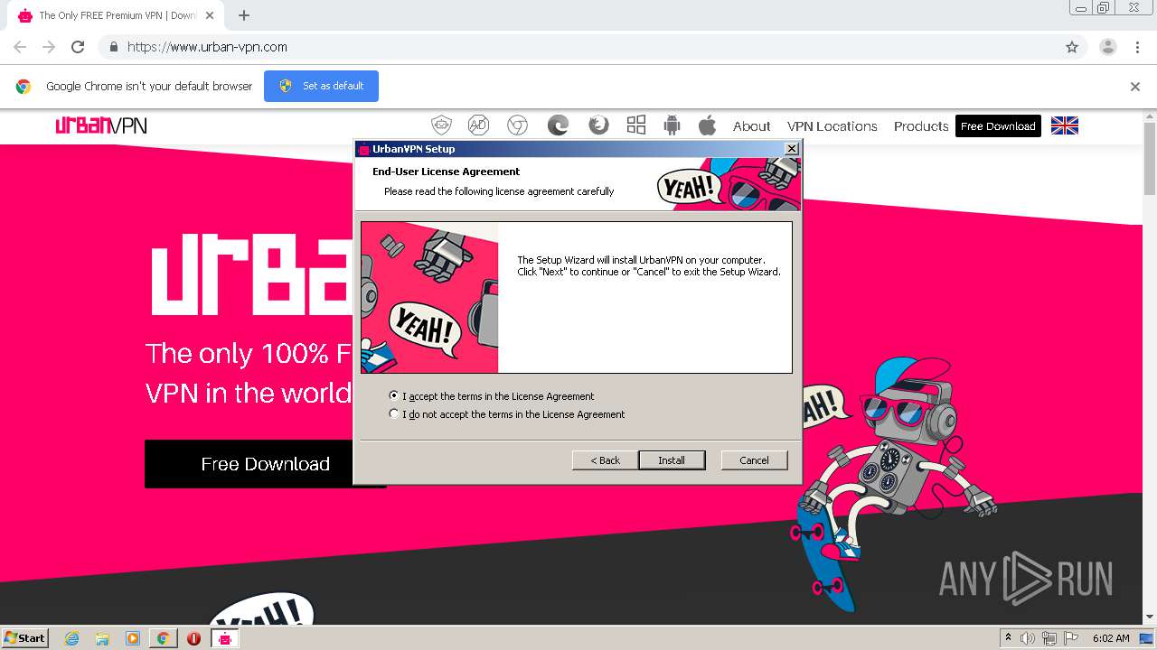Cancel the UrbanVPN Setup wizard
Viewport: 1157px width, 650px height.
755,460
